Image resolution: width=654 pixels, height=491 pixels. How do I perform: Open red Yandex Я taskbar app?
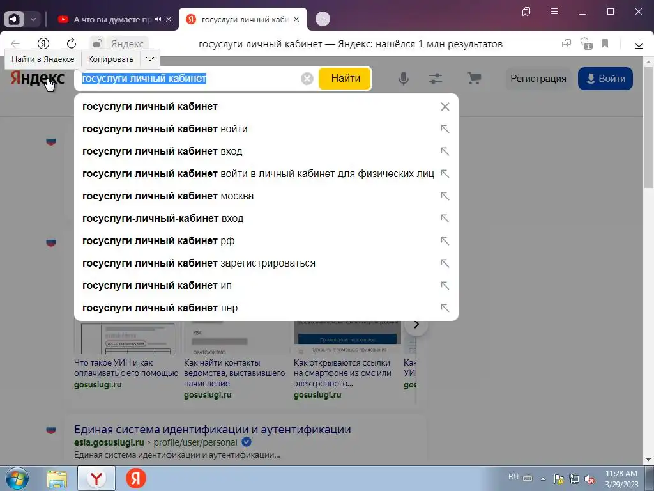coord(136,478)
